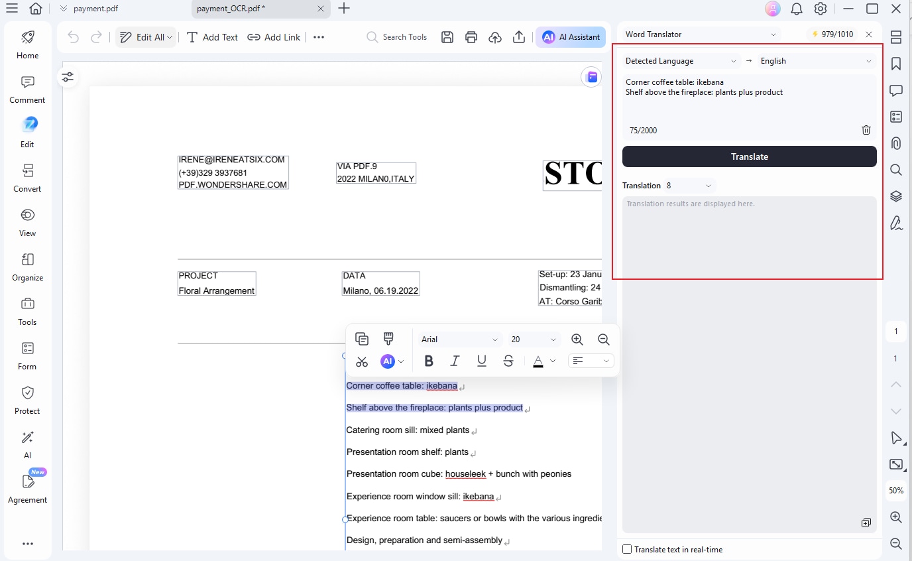Image resolution: width=912 pixels, height=561 pixels.
Task: Apply strikethrough to selected text
Action: [x=508, y=361]
